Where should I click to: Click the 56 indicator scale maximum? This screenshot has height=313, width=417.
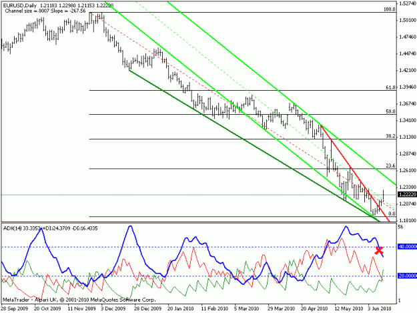coord(401,227)
